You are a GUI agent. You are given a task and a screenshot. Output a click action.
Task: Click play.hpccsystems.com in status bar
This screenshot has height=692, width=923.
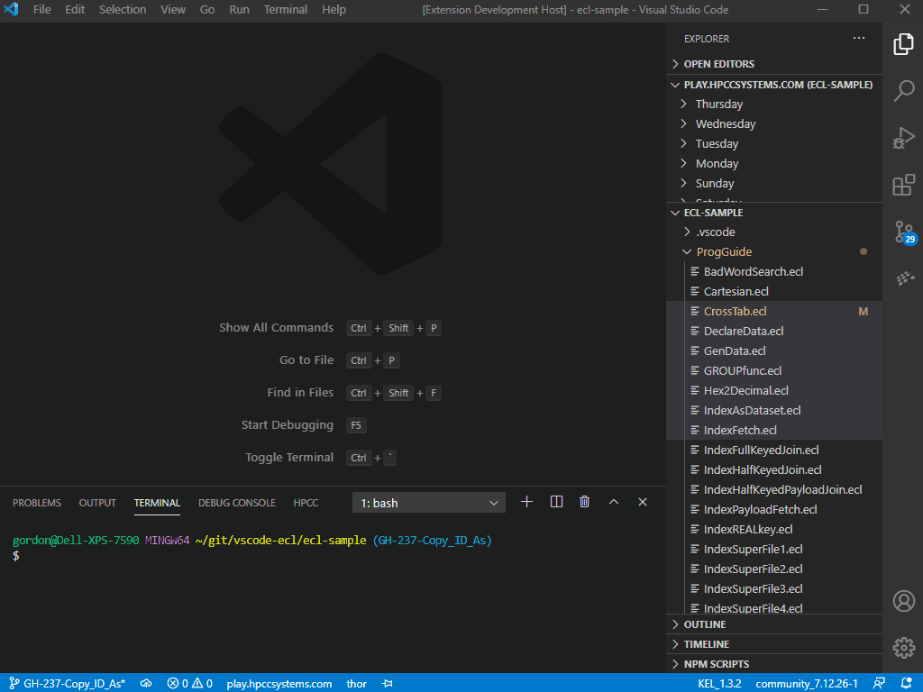[x=279, y=683]
